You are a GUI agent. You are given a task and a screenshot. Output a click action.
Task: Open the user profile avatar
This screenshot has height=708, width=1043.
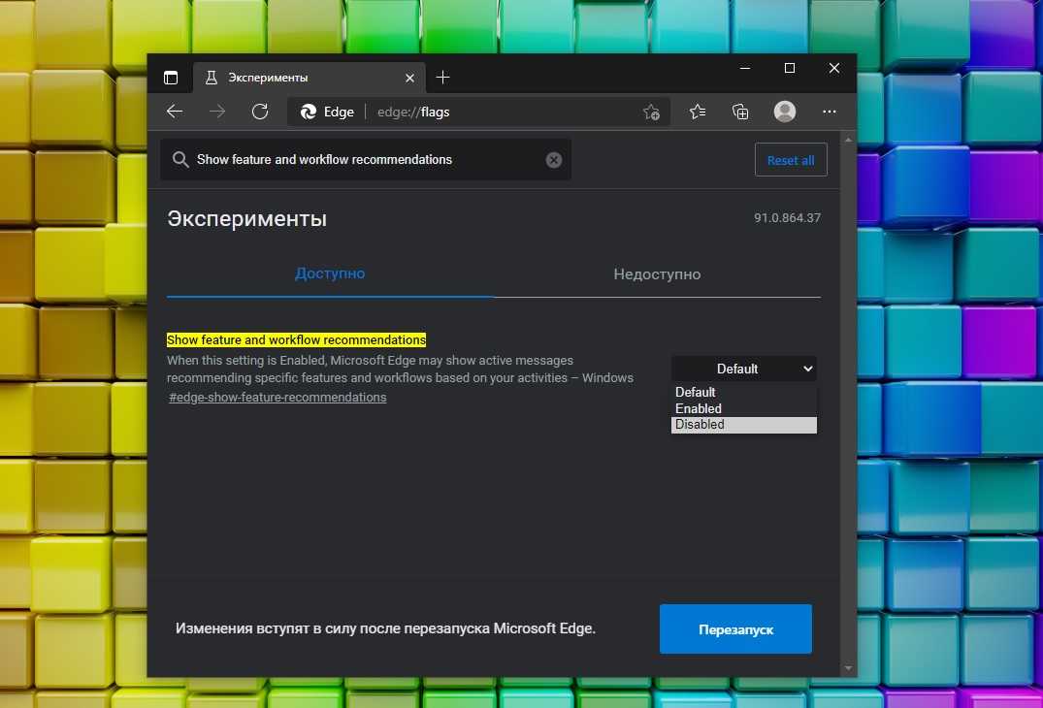click(x=785, y=111)
